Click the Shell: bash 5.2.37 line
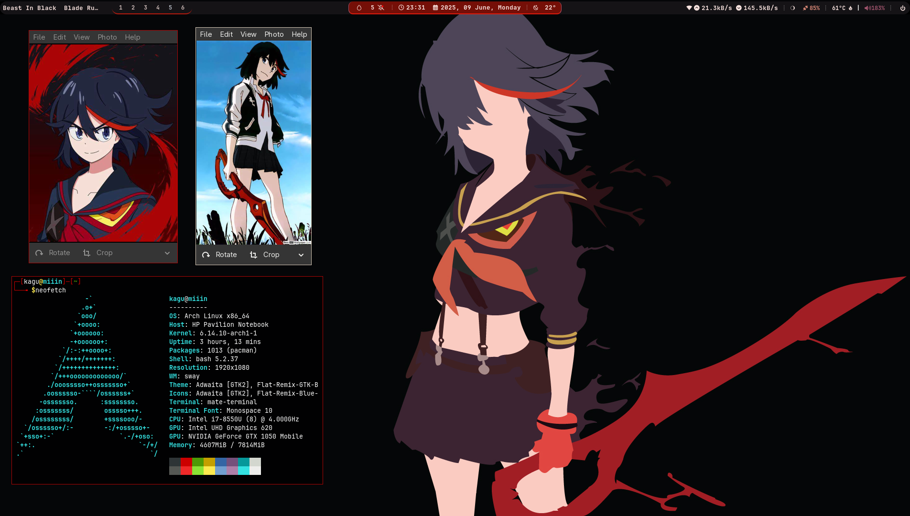Viewport: 910px width, 516px height. point(204,359)
